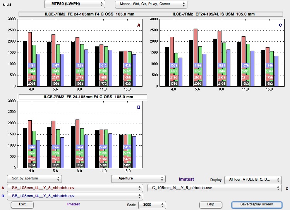Open the Means: Wtd, Ctr, Pt wy, Corner dropdown
This screenshot has width=290, height=210.
click(151, 4)
